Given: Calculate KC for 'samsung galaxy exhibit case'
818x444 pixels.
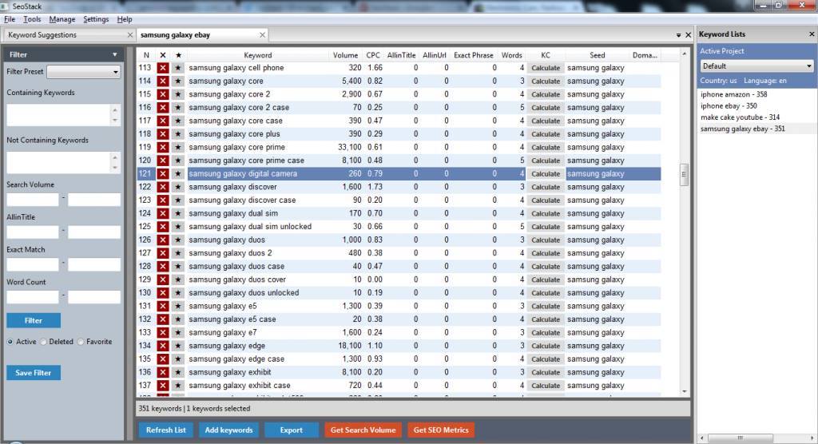Looking at the screenshot, I should coord(546,386).
